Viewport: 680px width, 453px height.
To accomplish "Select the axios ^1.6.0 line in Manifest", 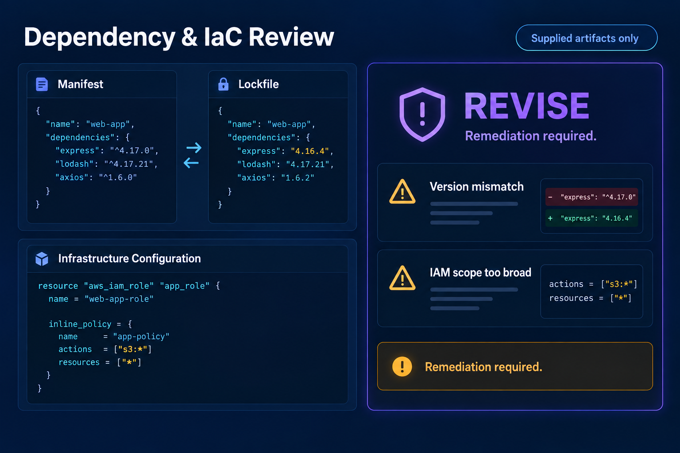I will pos(96,177).
